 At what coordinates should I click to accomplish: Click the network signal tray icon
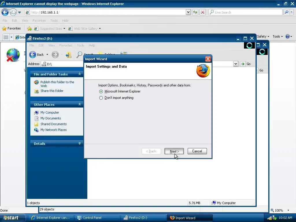coord(269,218)
